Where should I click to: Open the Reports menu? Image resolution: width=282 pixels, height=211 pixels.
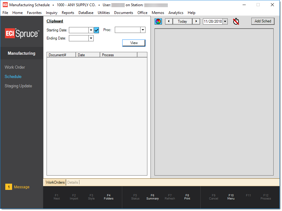click(x=68, y=13)
